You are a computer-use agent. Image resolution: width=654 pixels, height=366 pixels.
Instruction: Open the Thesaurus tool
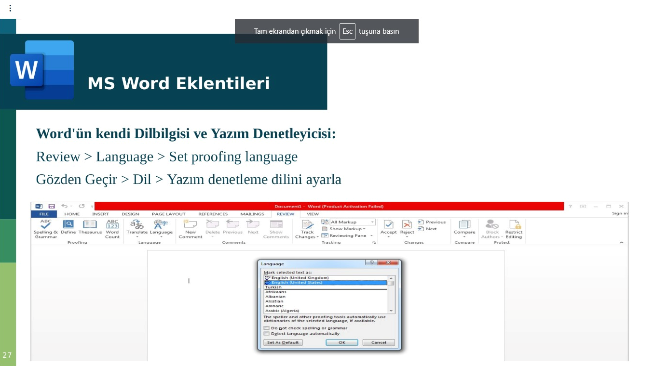tap(90, 227)
